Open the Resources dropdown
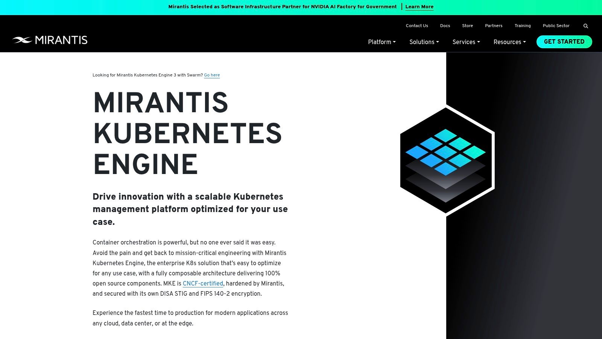 (x=509, y=42)
